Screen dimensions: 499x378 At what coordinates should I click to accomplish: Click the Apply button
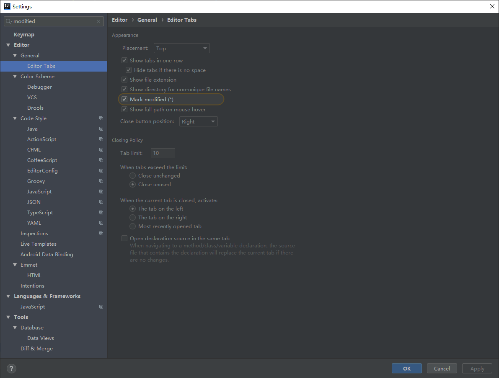click(477, 368)
